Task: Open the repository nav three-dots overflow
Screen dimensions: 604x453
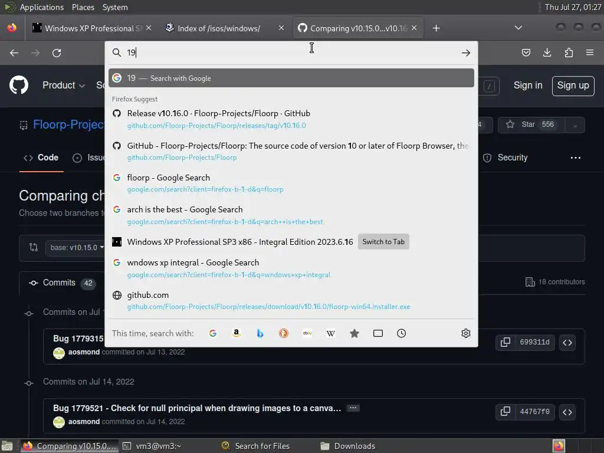Action: 576,157
